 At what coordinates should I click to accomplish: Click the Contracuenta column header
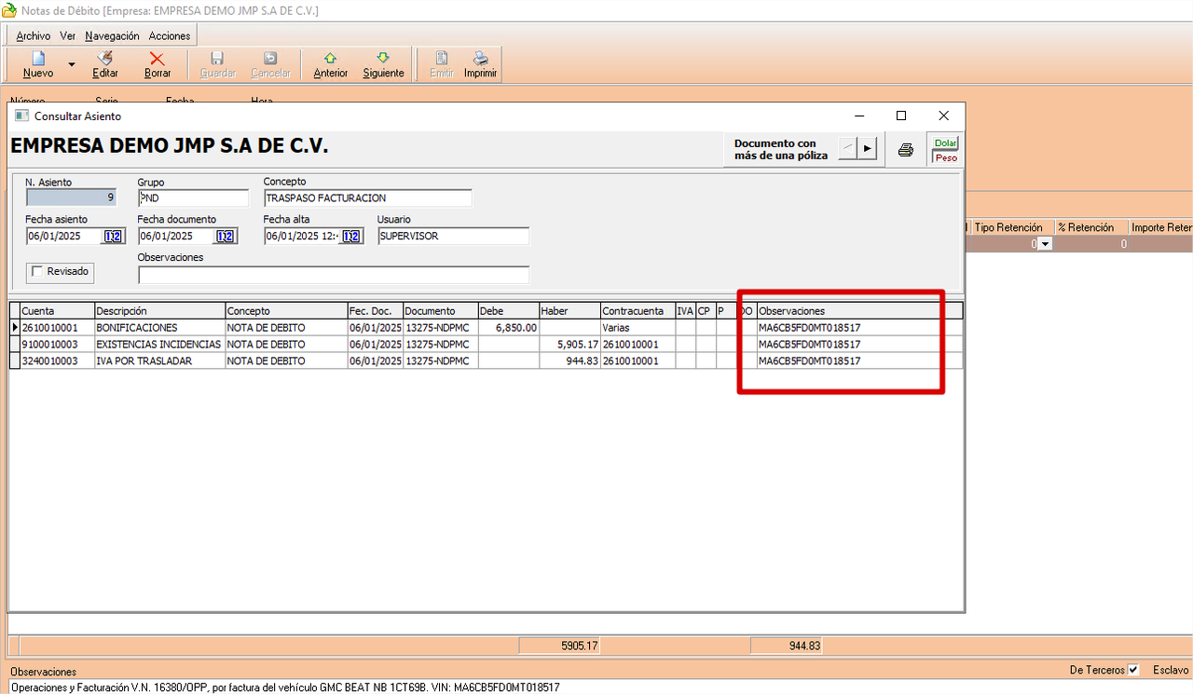(x=638, y=310)
